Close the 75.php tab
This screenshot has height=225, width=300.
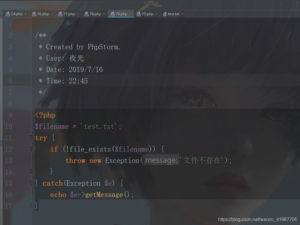pyautogui.click(x=156, y=14)
